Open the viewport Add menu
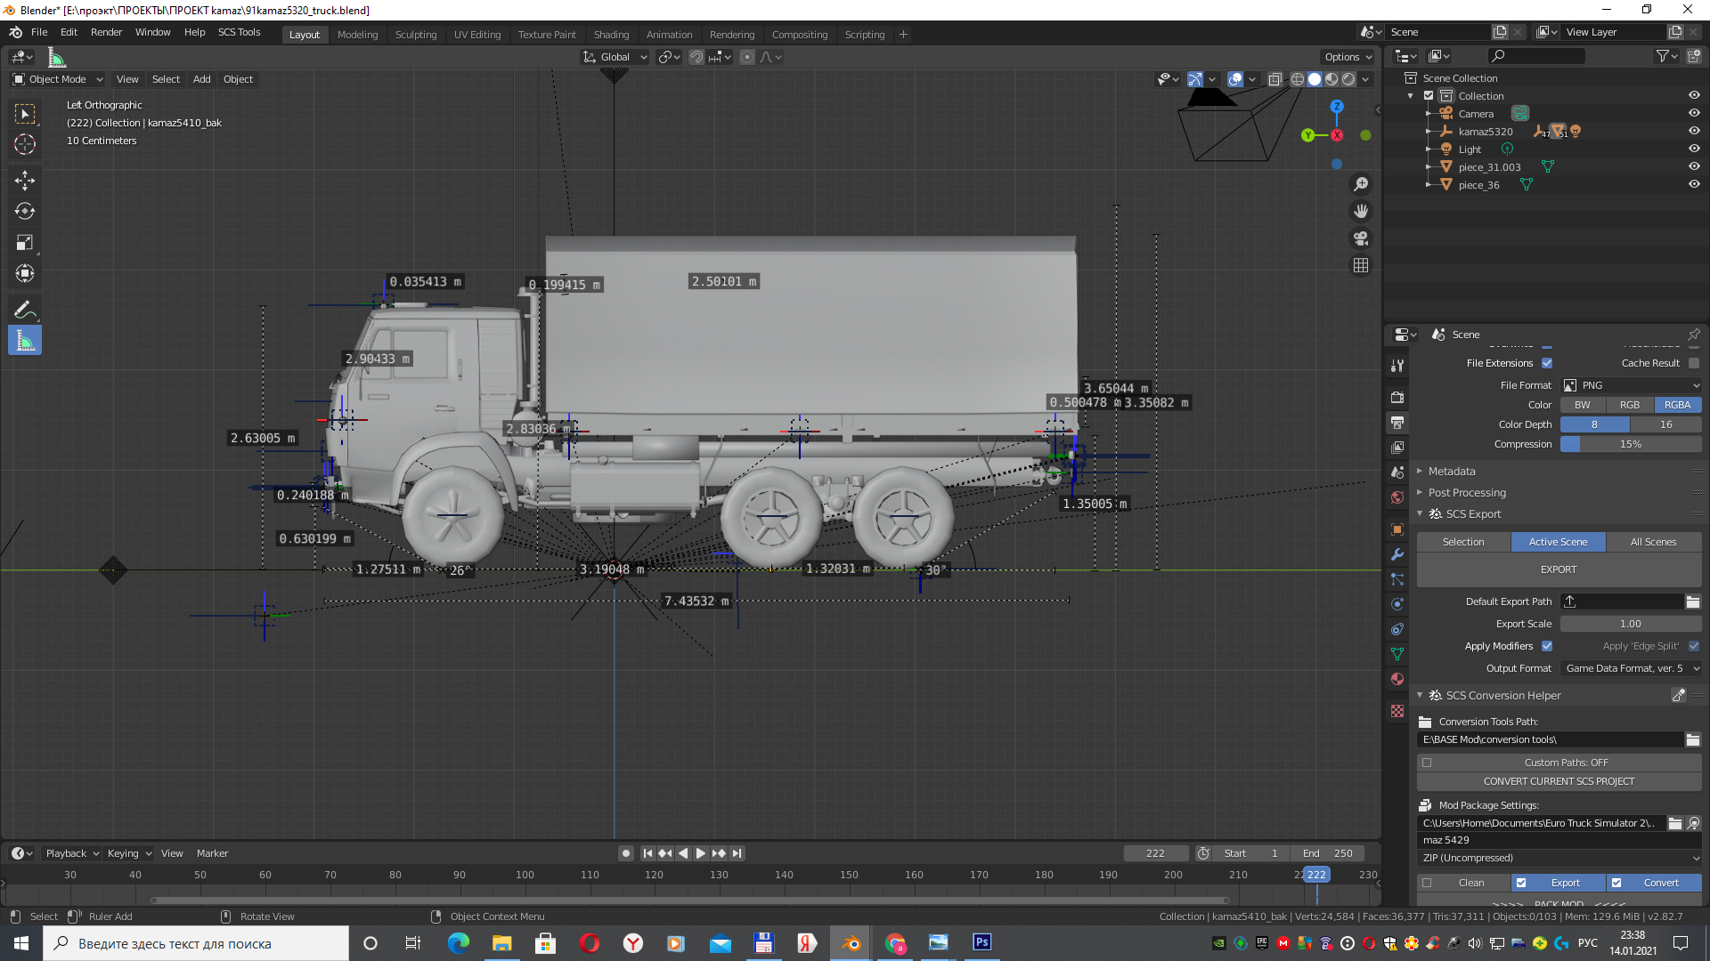 point(202,79)
